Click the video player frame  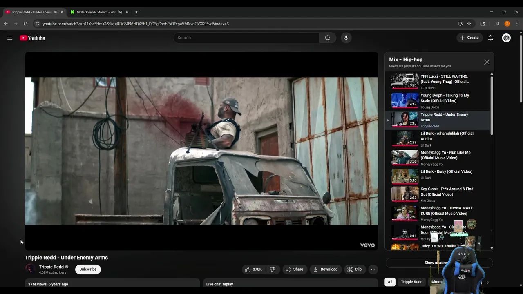(201, 151)
